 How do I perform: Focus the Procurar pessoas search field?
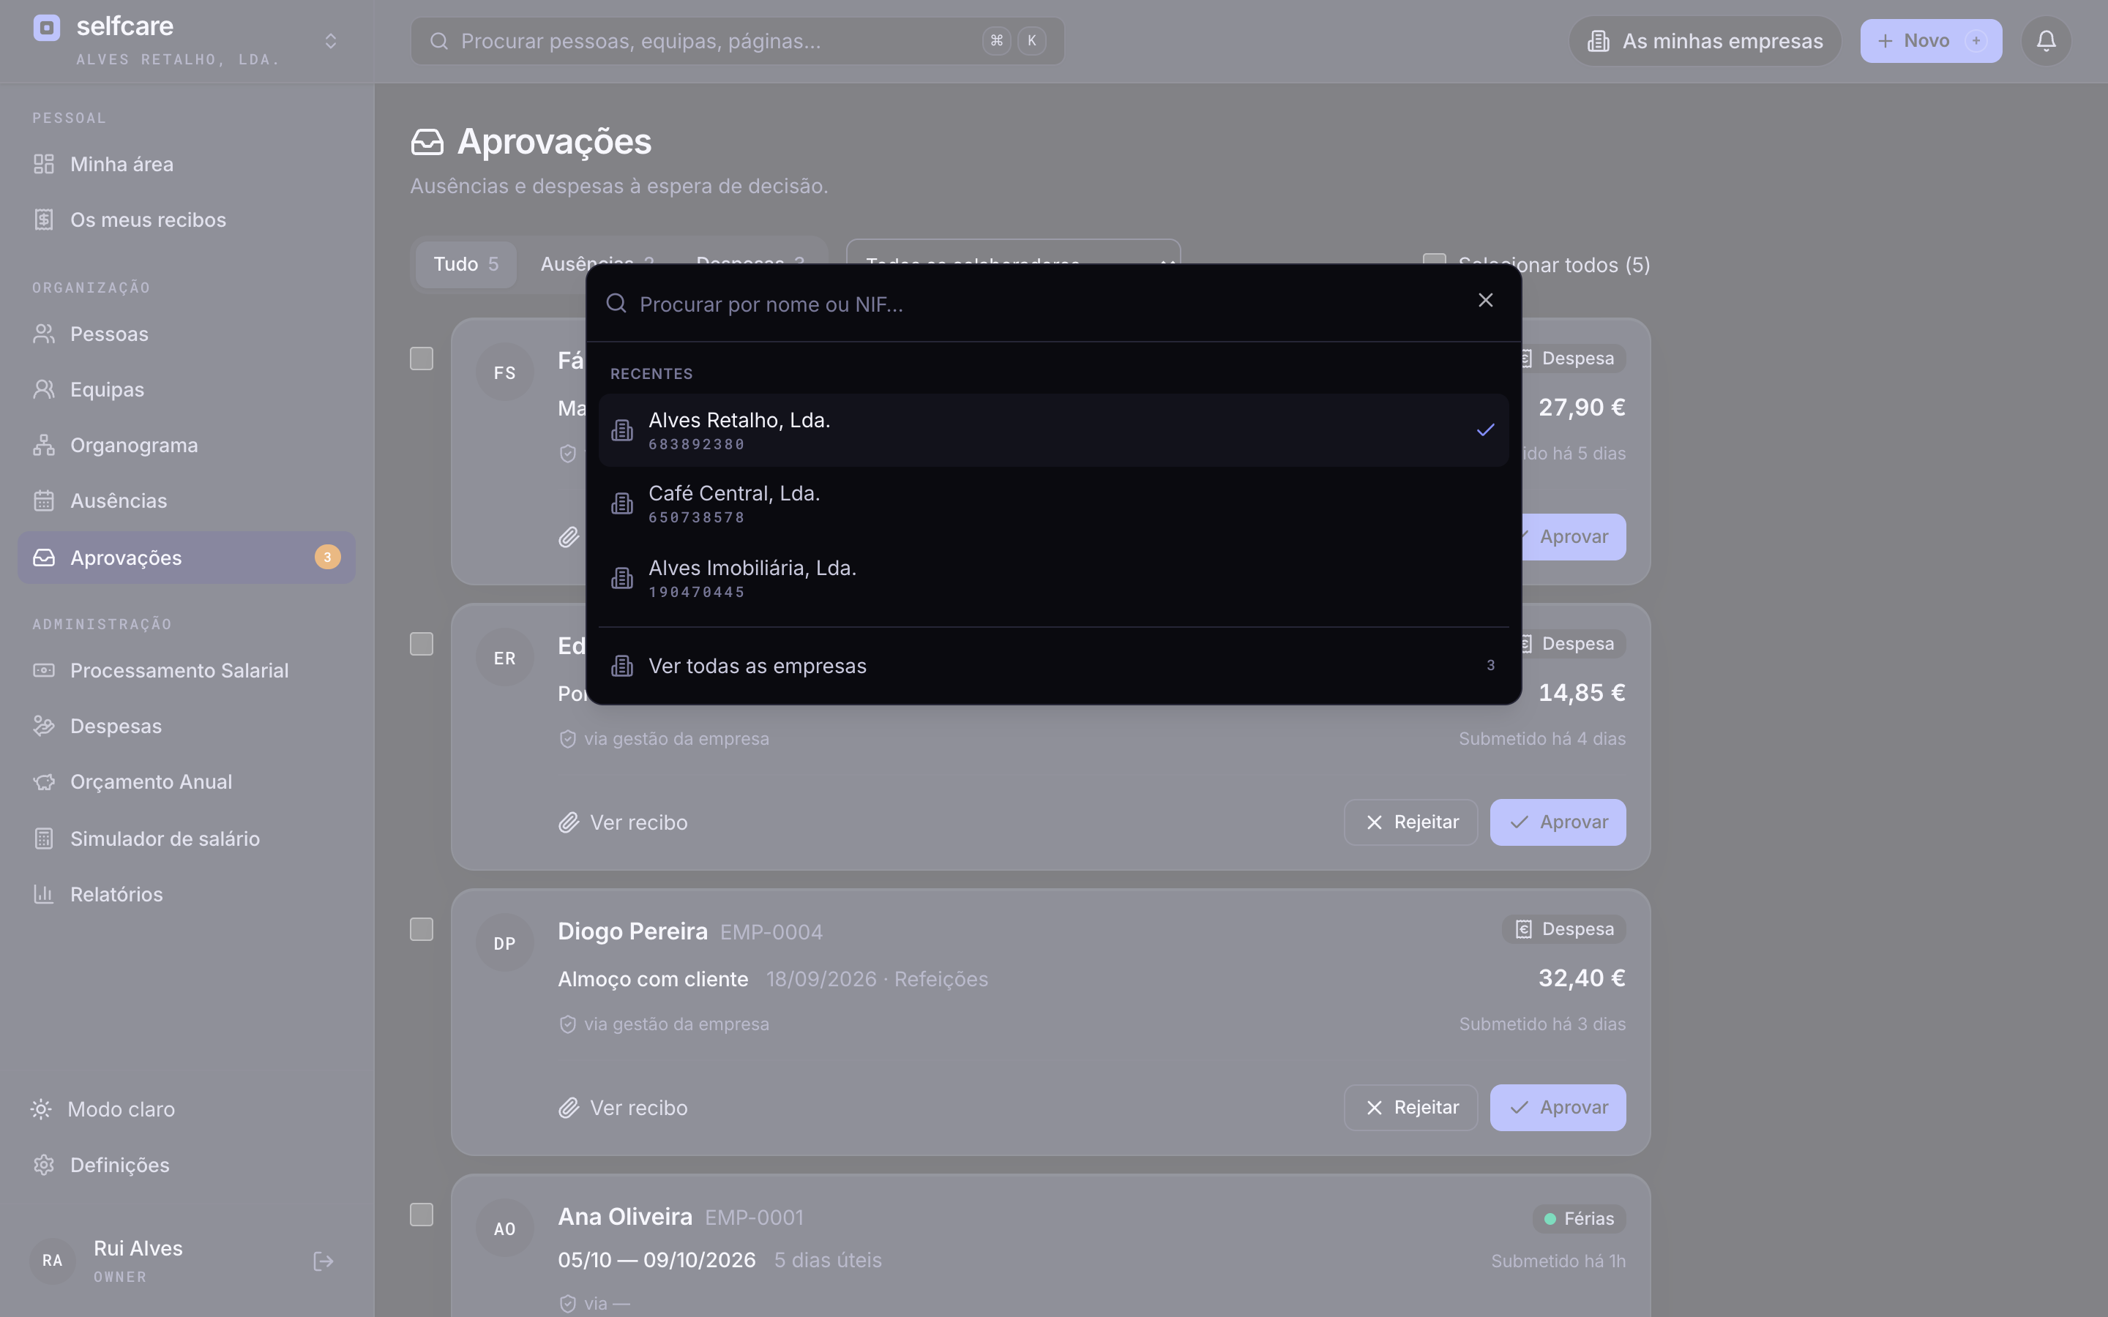(x=737, y=41)
